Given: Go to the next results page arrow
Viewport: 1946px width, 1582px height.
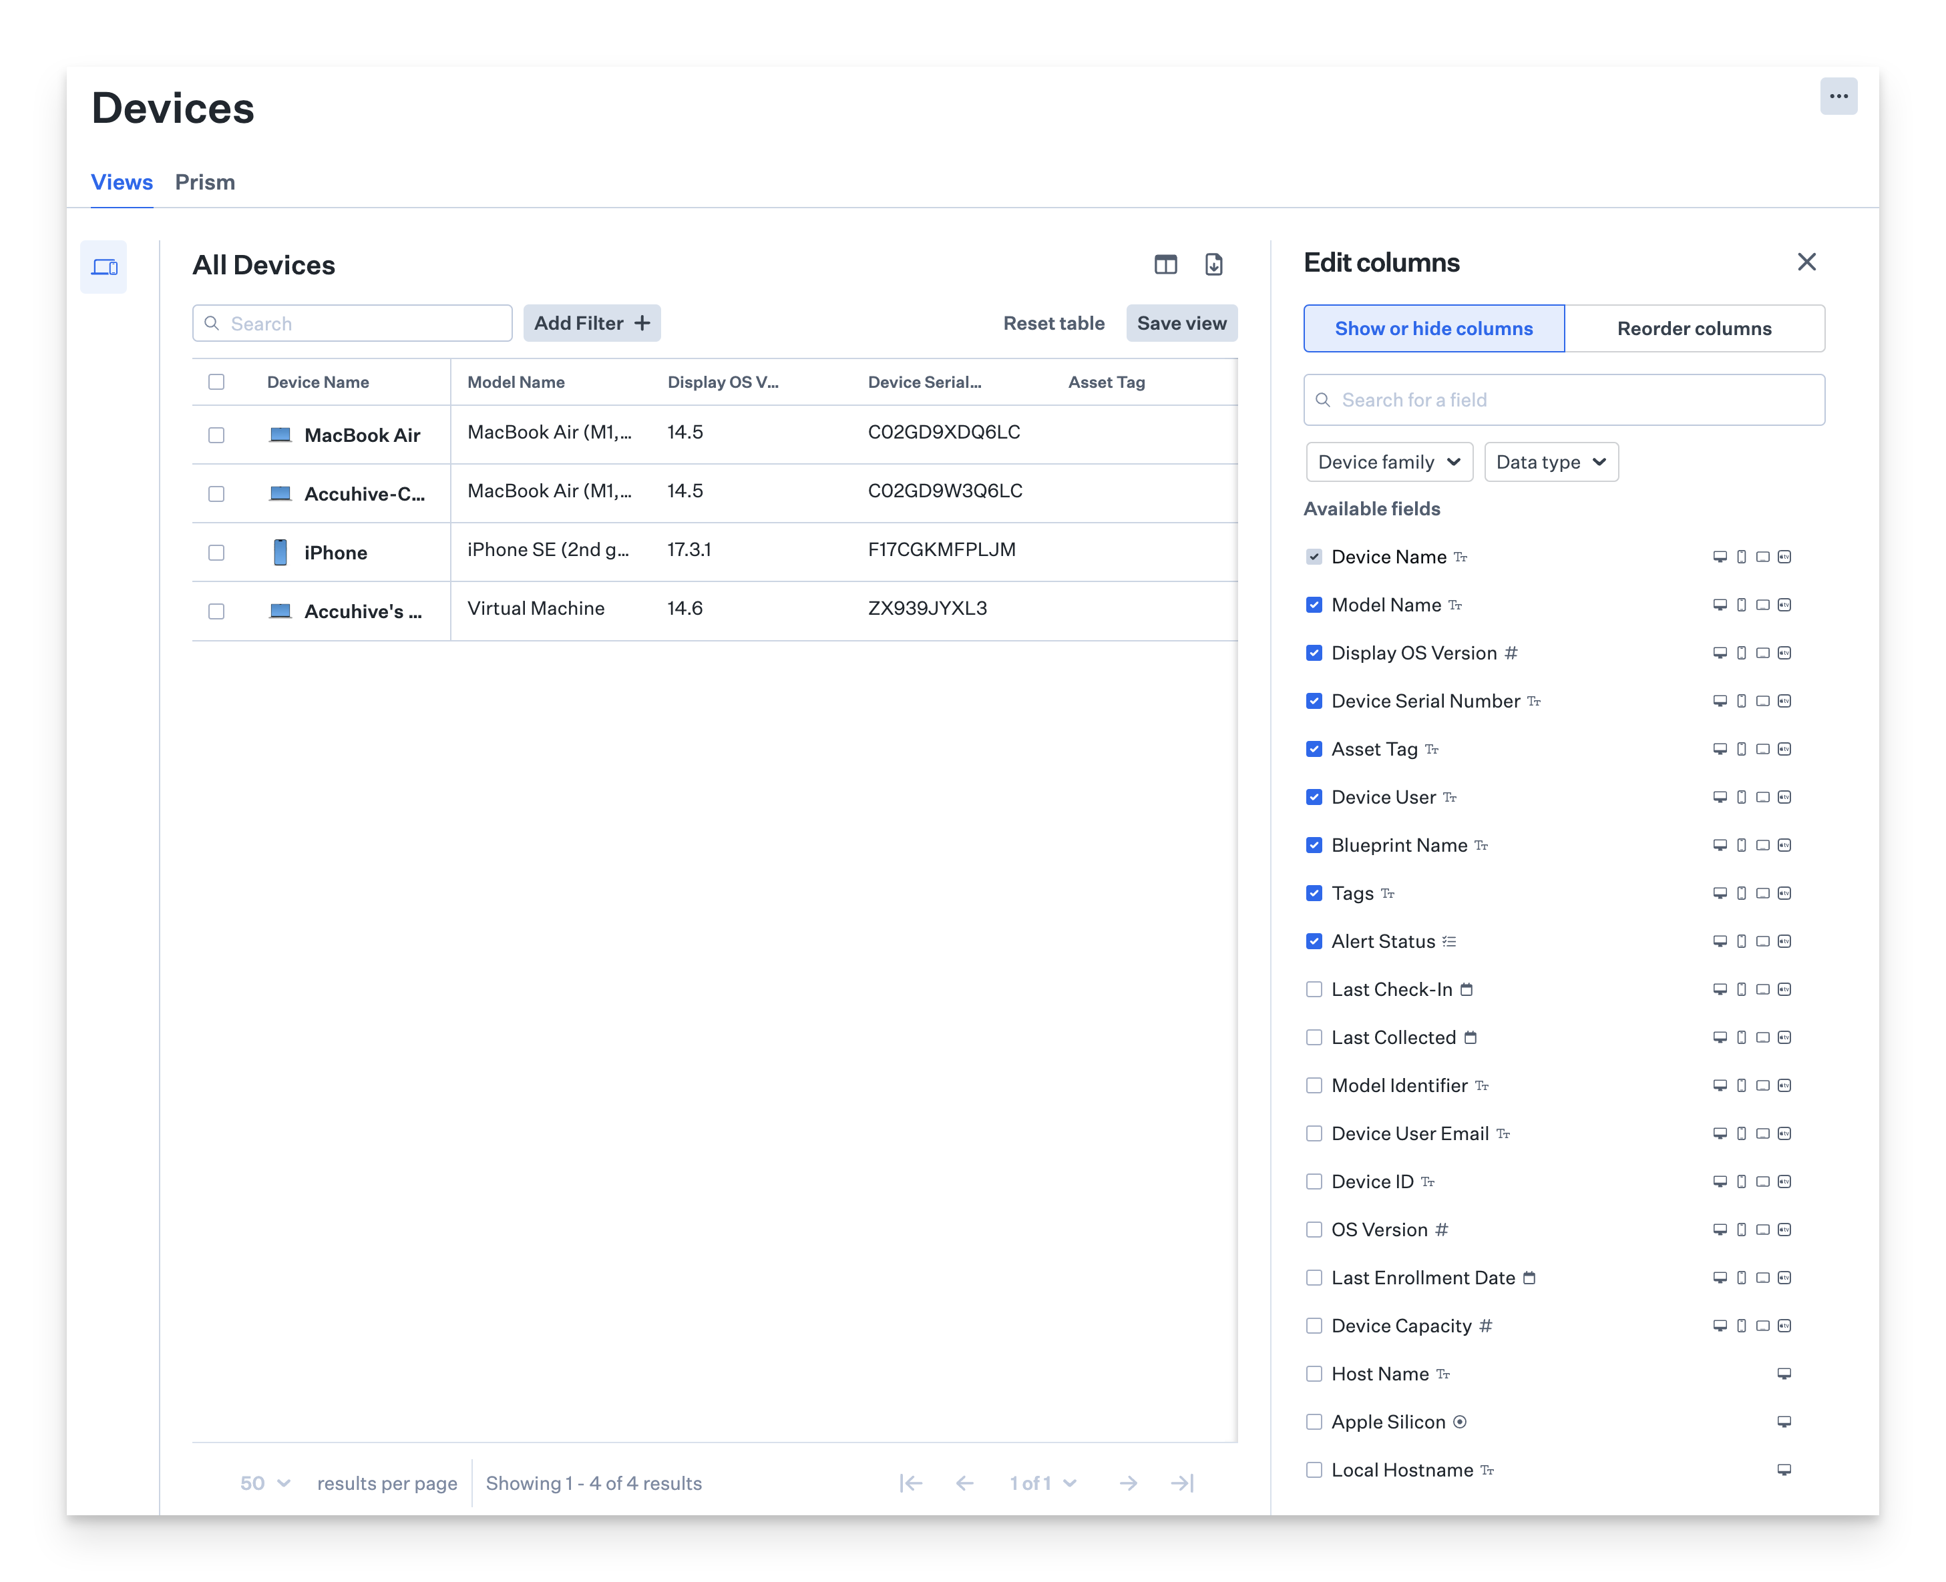Looking at the screenshot, I should tap(1127, 1483).
